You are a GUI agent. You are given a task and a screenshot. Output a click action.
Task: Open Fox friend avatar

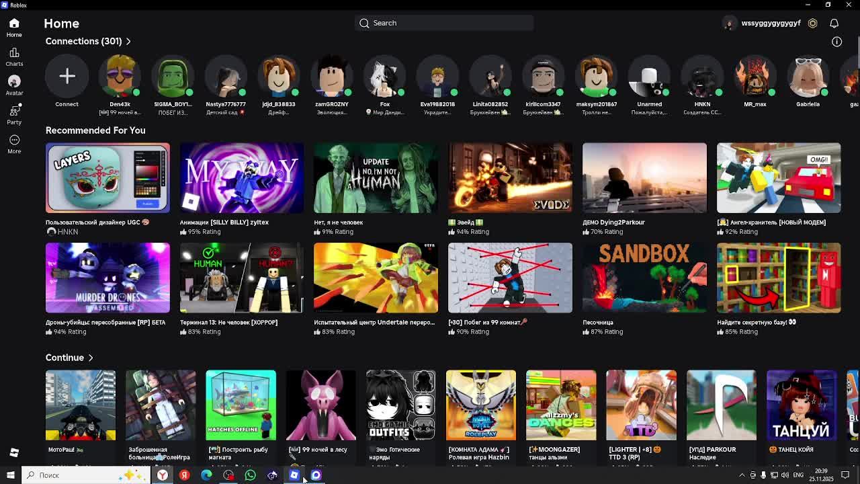pos(384,76)
